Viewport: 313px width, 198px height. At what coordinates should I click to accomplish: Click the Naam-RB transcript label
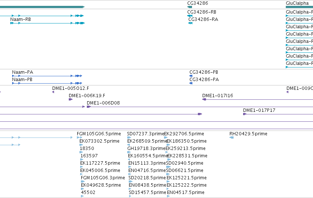[x=21, y=19]
